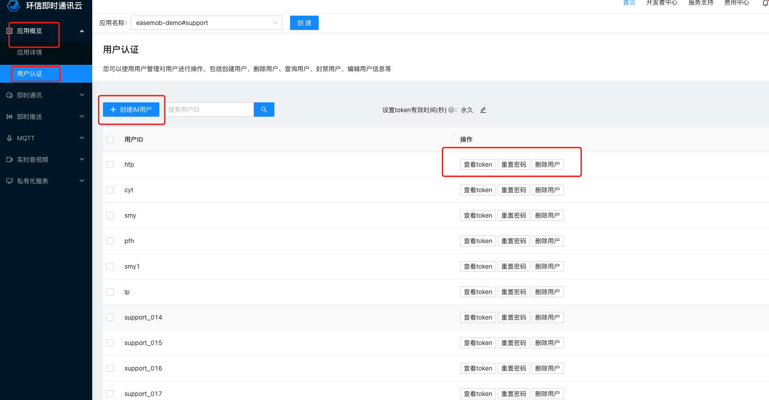The height and width of the screenshot is (400, 769).
Task: Open 服务支持 in top navigation
Action: tap(701, 3)
